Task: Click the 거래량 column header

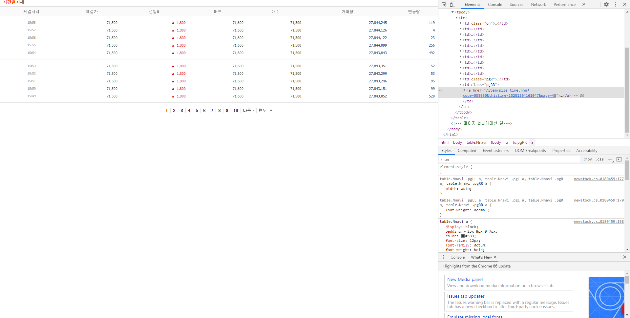Action: (347, 11)
